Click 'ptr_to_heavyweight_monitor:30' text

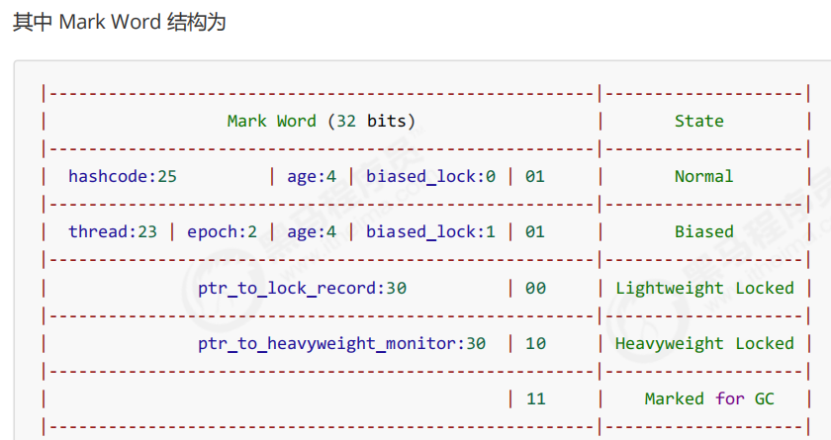(342, 344)
